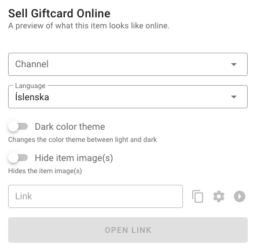
Task: Toggle the Hide item image(s) switch
Action: point(18,158)
